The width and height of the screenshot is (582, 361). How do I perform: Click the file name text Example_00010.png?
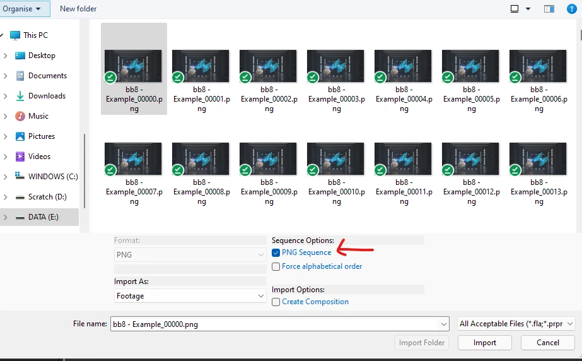(337, 192)
